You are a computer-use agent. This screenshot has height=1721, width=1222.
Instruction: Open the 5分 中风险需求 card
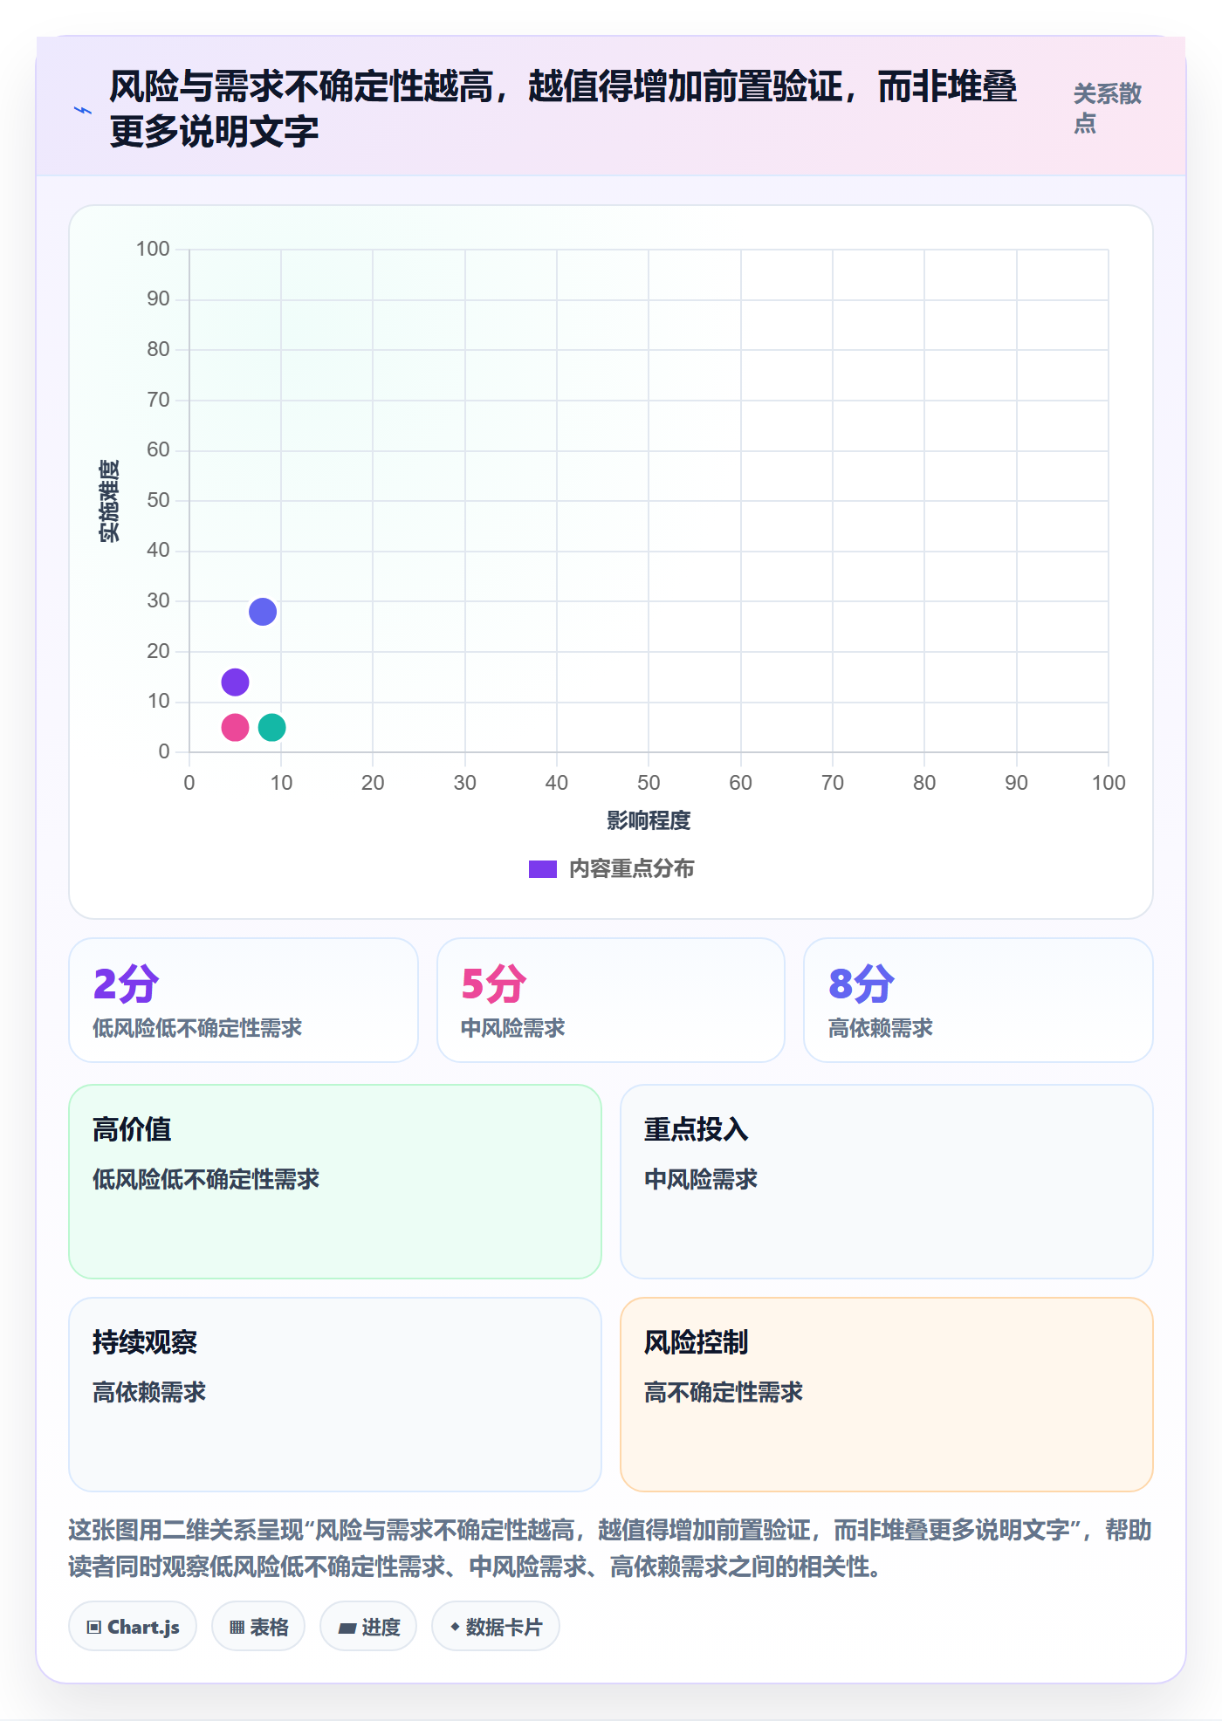tap(611, 1000)
